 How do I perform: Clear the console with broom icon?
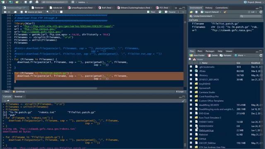pos(183,101)
